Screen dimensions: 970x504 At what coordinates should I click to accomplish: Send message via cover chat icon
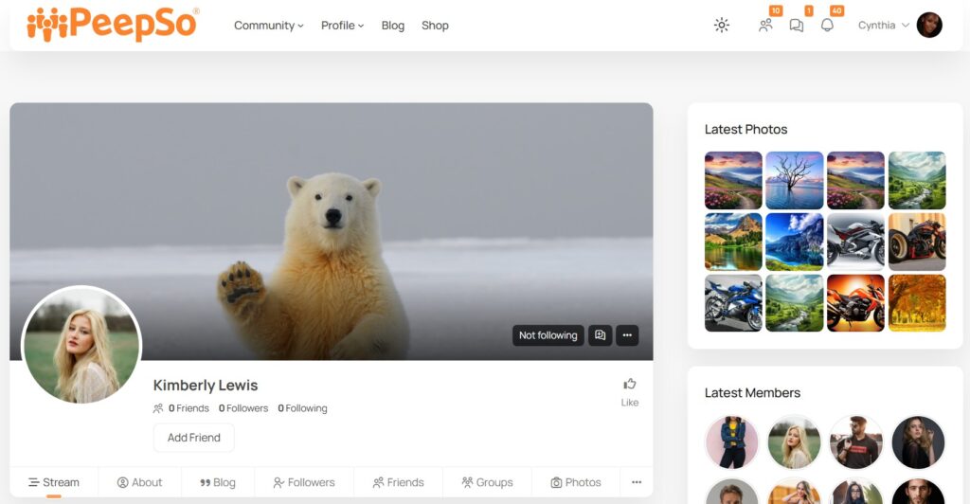600,335
